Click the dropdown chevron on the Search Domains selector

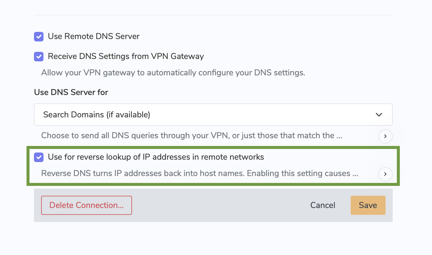pos(379,114)
